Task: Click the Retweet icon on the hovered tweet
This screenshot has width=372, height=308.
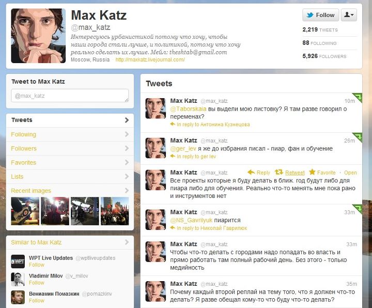Action: point(279,172)
